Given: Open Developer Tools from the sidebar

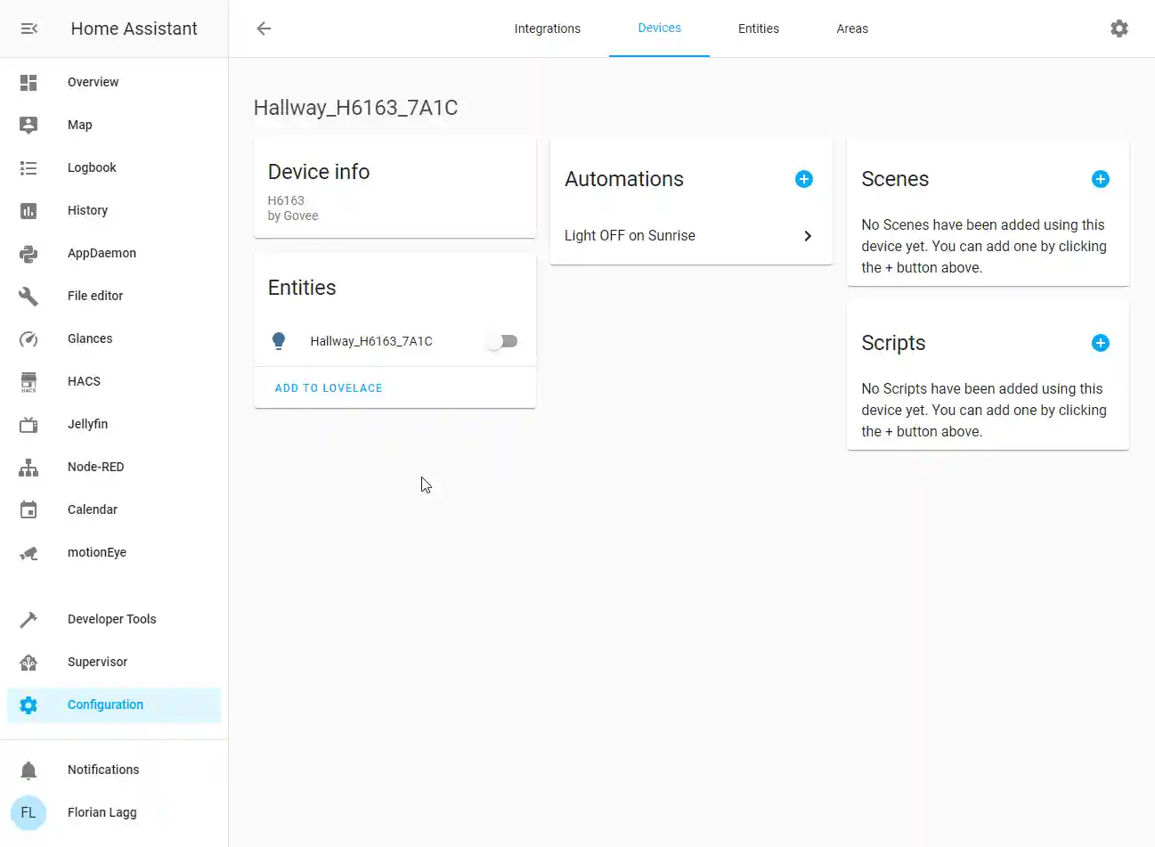Looking at the screenshot, I should [111, 619].
